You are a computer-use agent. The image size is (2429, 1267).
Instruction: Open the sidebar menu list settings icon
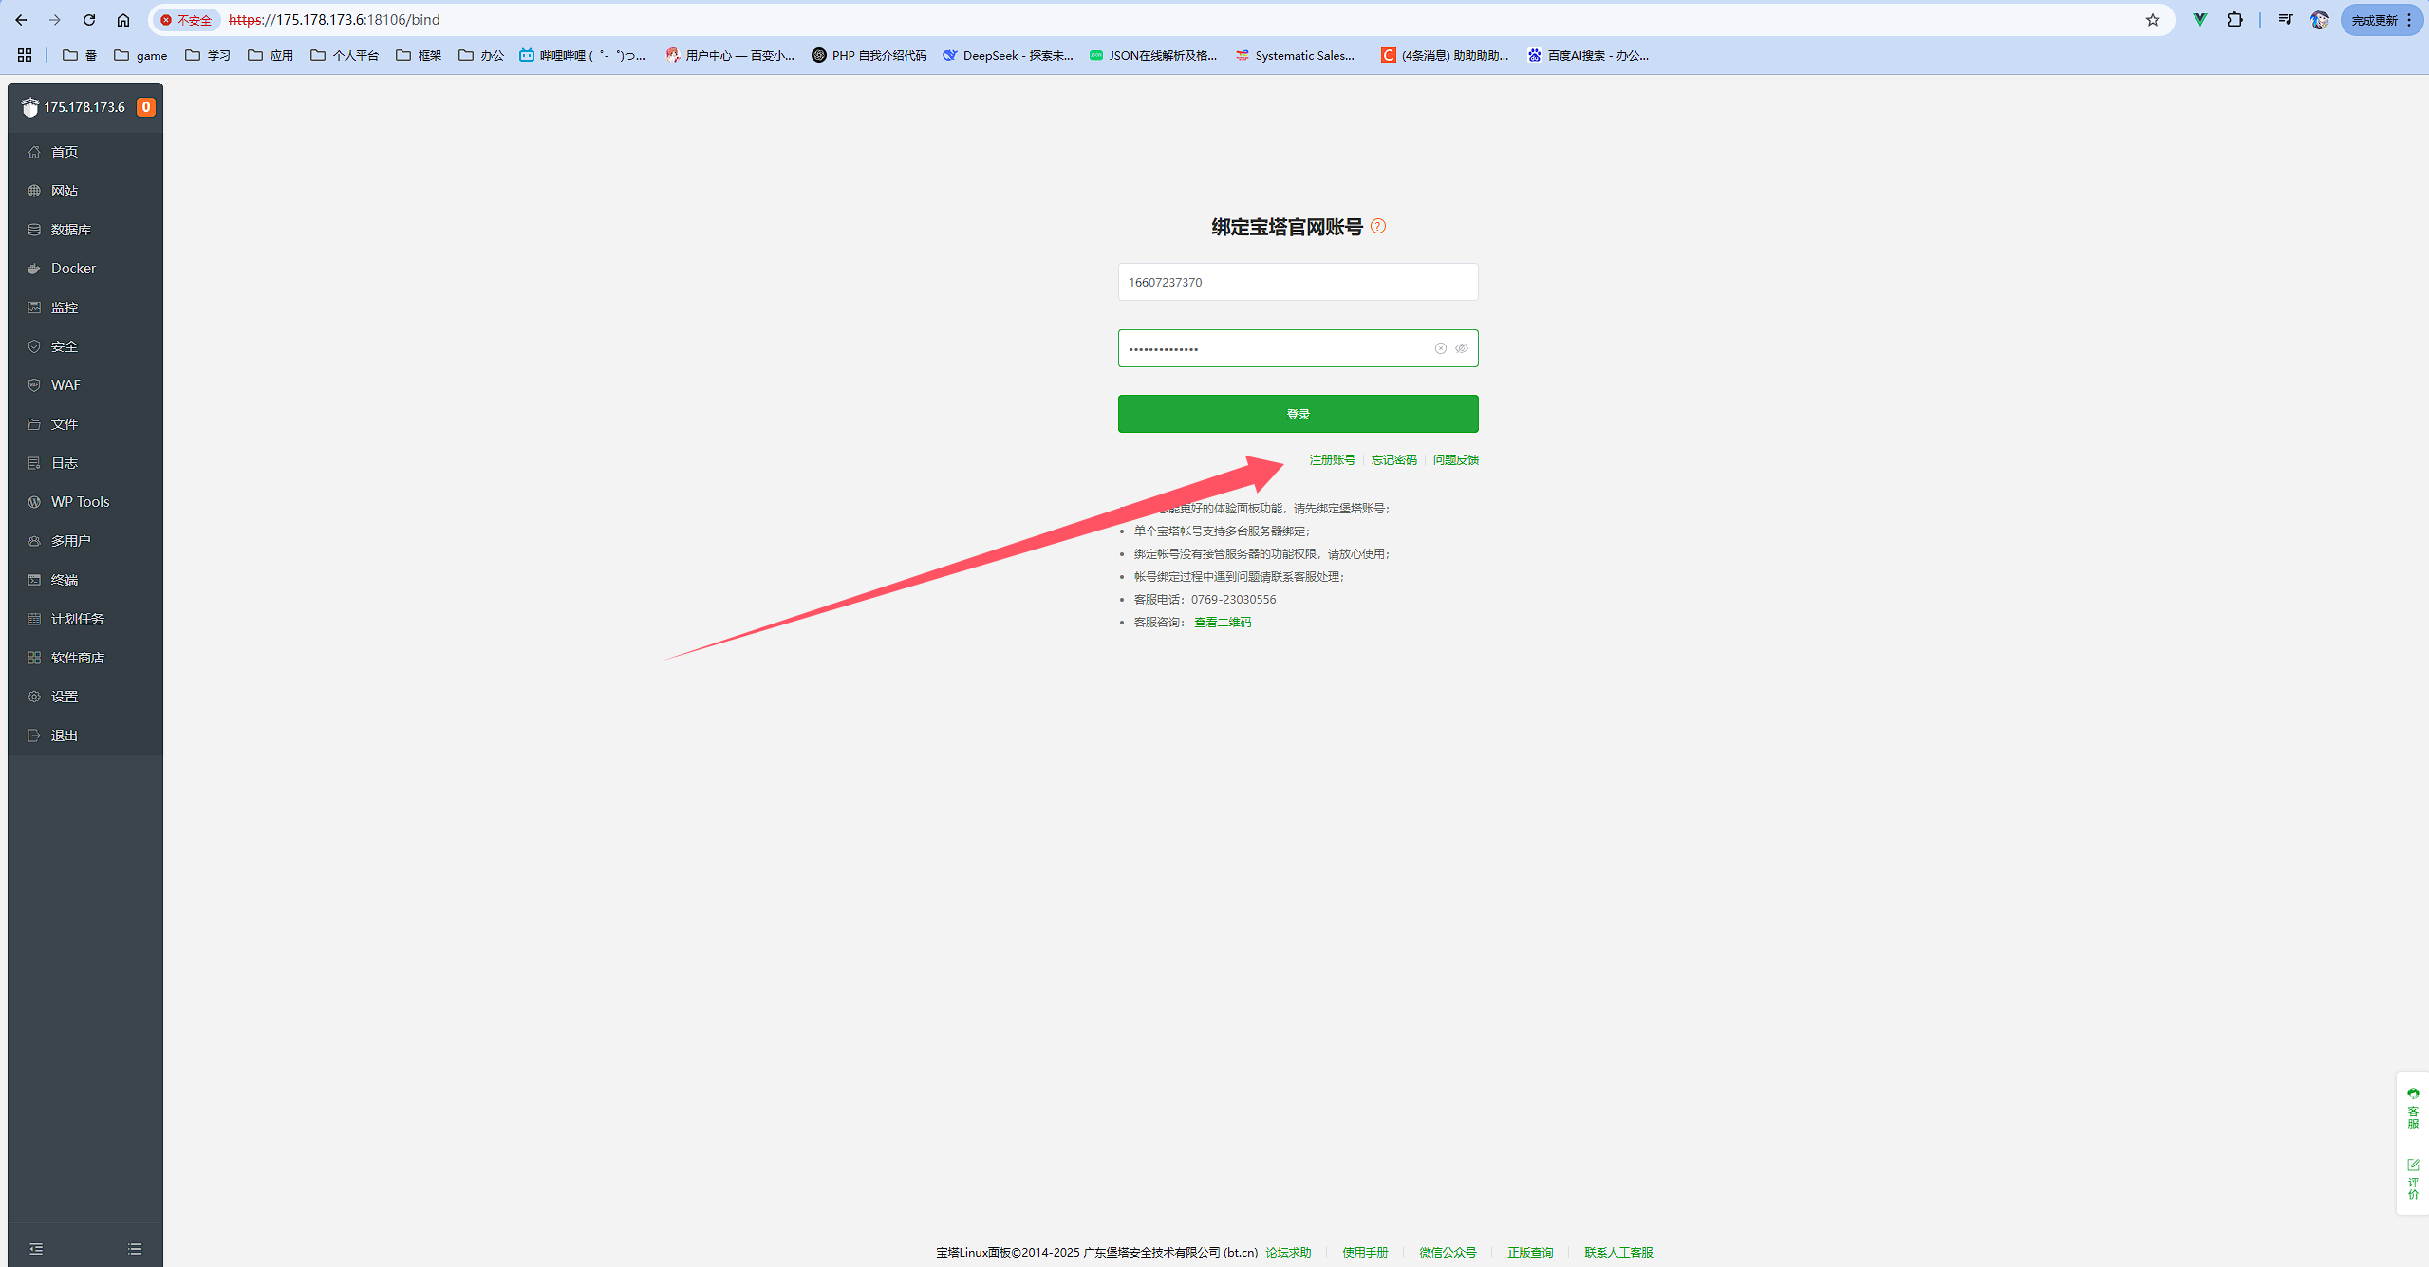point(135,1249)
